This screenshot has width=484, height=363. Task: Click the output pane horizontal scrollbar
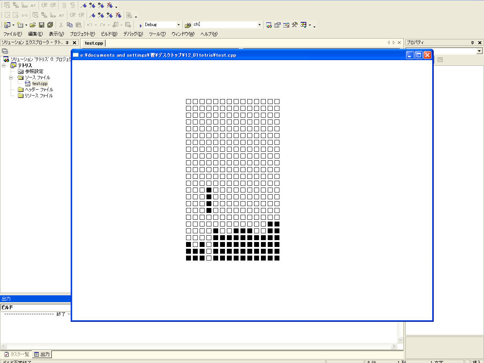(199, 346)
